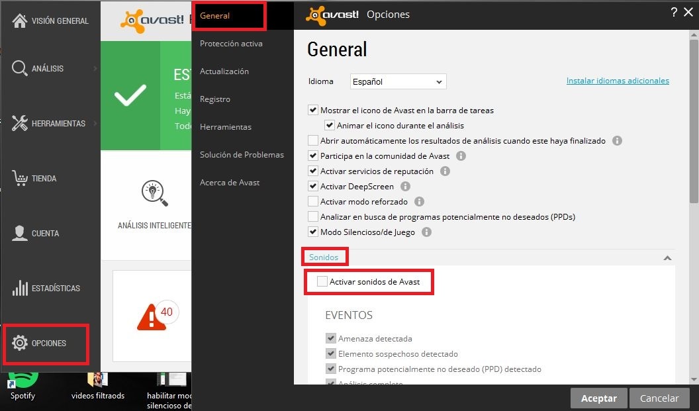Viewport: 699px width, 411px height.
Task: Enable Activar sonidos de Avast checkbox
Action: [x=322, y=281]
